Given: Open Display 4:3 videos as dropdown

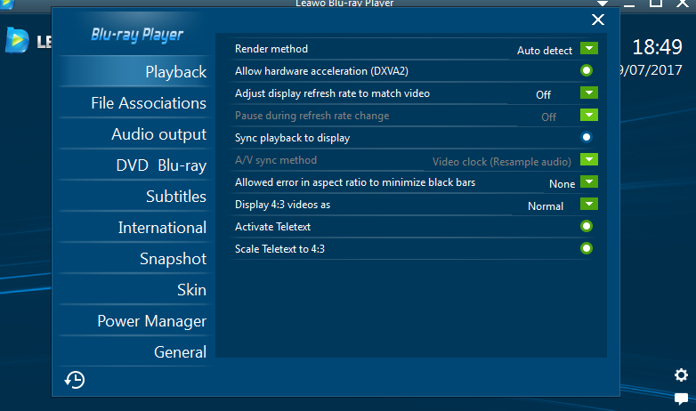Looking at the screenshot, I should [588, 205].
